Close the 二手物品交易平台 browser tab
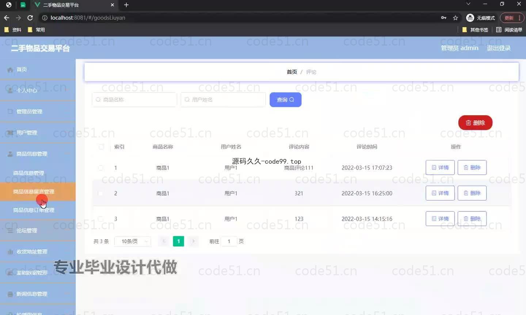The width and height of the screenshot is (526, 315). point(113,5)
